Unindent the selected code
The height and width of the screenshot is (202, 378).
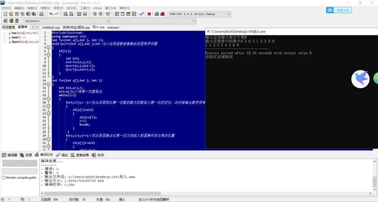click(100, 14)
